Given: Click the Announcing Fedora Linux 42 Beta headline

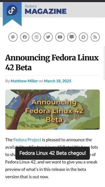Looking at the screenshot, I should (52, 63).
